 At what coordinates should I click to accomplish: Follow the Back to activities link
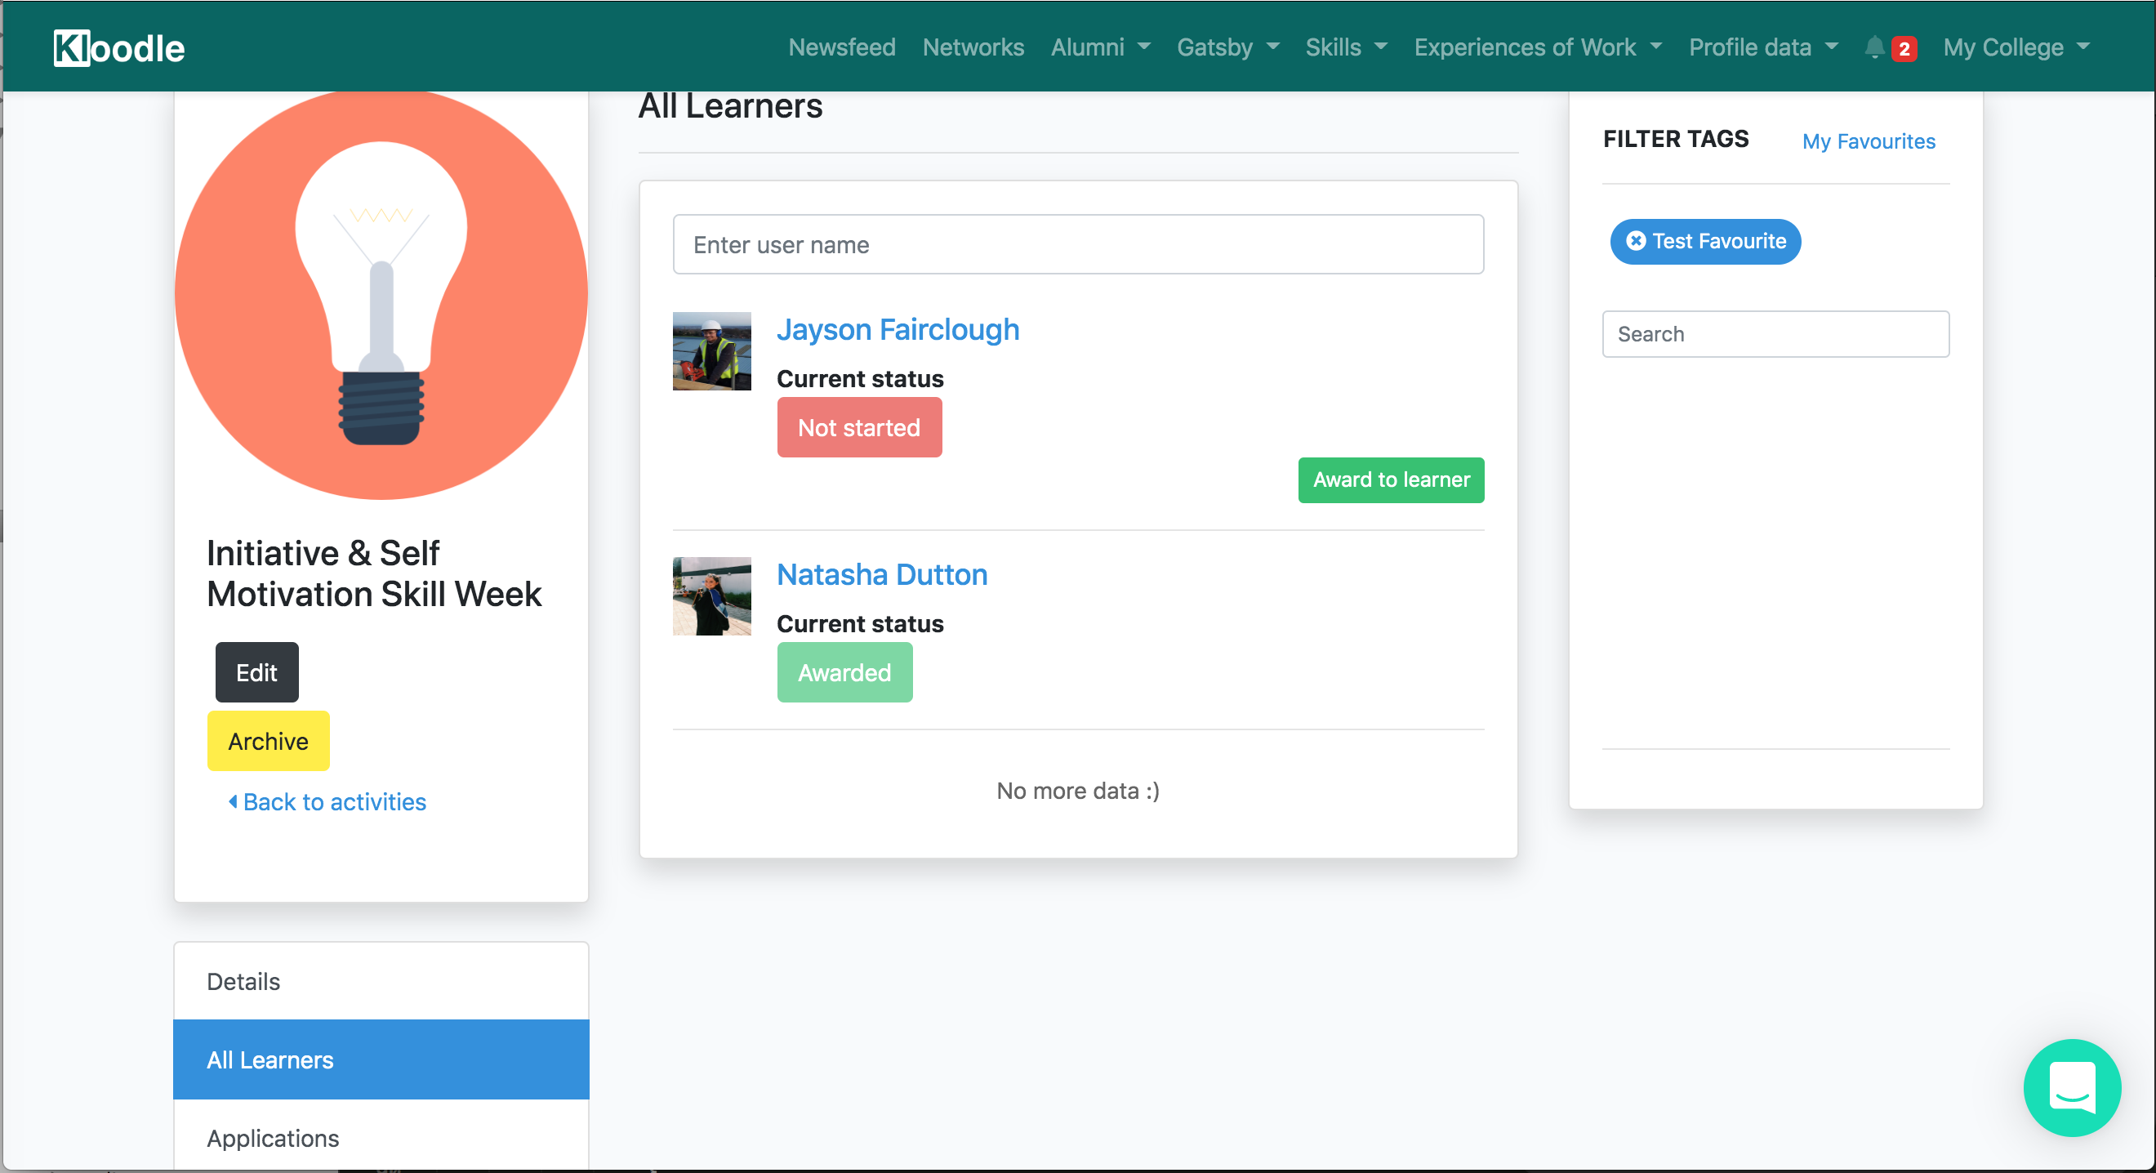point(327,802)
